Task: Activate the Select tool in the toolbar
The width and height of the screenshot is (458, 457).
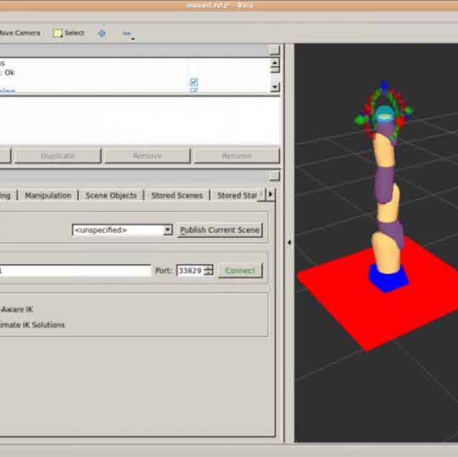Action: point(69,33)
